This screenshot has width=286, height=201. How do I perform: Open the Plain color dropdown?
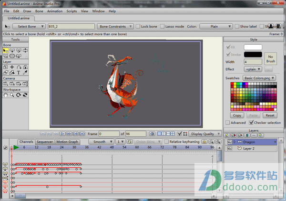(x=216, y=27)
